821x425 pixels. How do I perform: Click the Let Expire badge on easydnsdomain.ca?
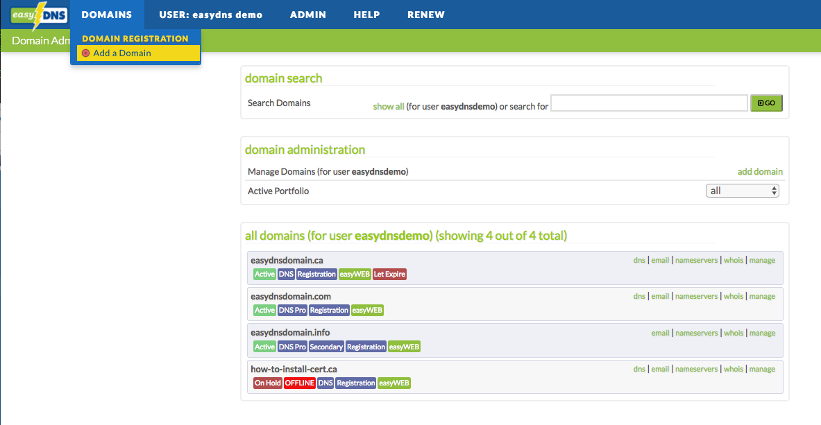(389, 274)
